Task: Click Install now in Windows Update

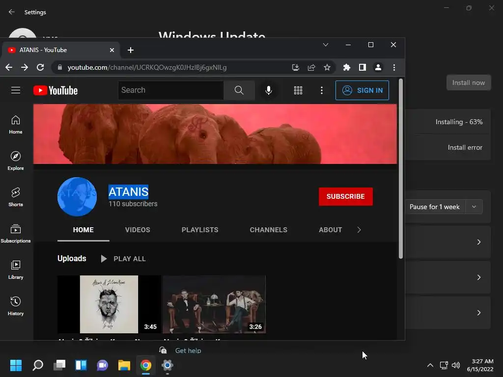Action: (x=469, y=82)
